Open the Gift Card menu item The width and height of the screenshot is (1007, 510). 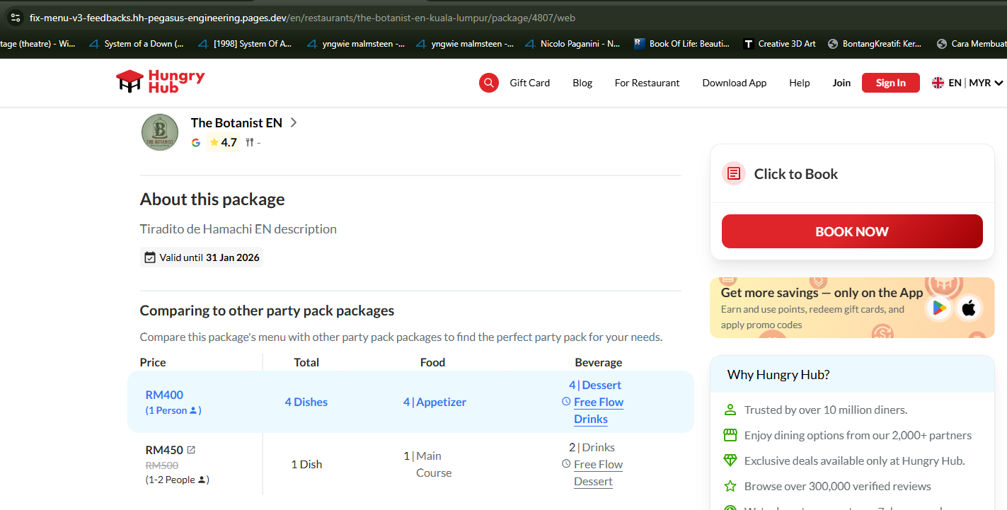click(529, 83)
